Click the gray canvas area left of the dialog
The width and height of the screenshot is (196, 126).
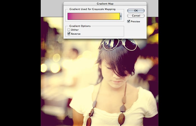pos(52,8)
